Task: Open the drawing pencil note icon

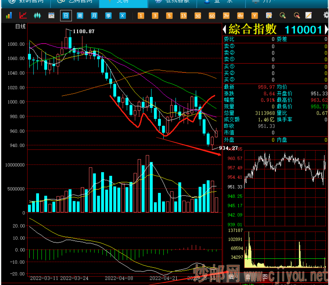Action: pyautogui.click(x=309, y=16)
